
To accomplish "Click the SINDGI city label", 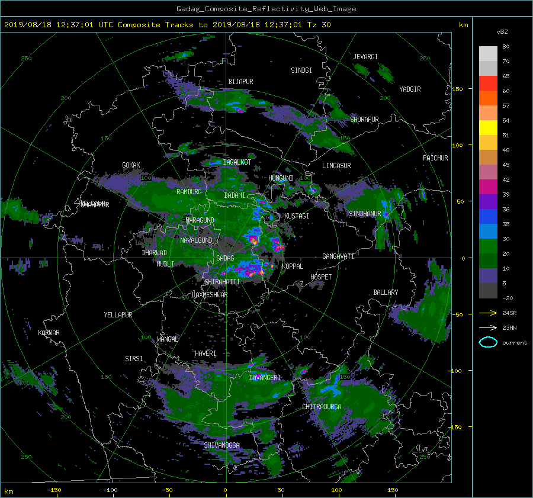I will click(301, 70).
